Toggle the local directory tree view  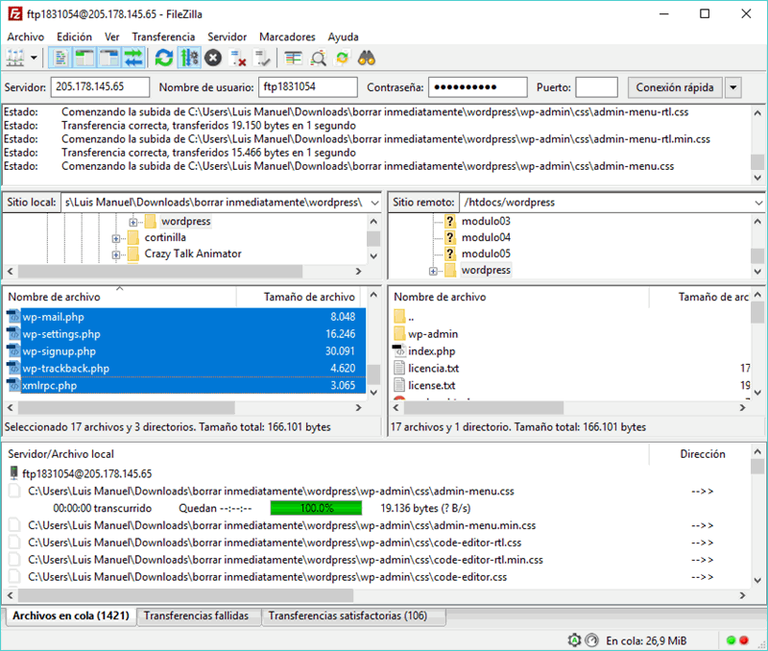[85, 59]
